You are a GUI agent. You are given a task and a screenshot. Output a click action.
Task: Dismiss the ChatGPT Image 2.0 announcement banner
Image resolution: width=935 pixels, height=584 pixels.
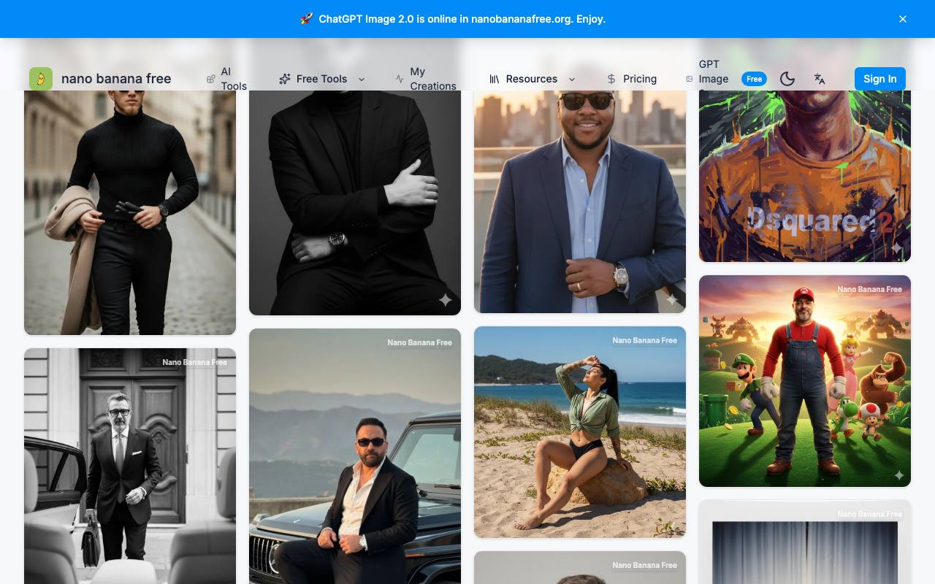[903, 19]
